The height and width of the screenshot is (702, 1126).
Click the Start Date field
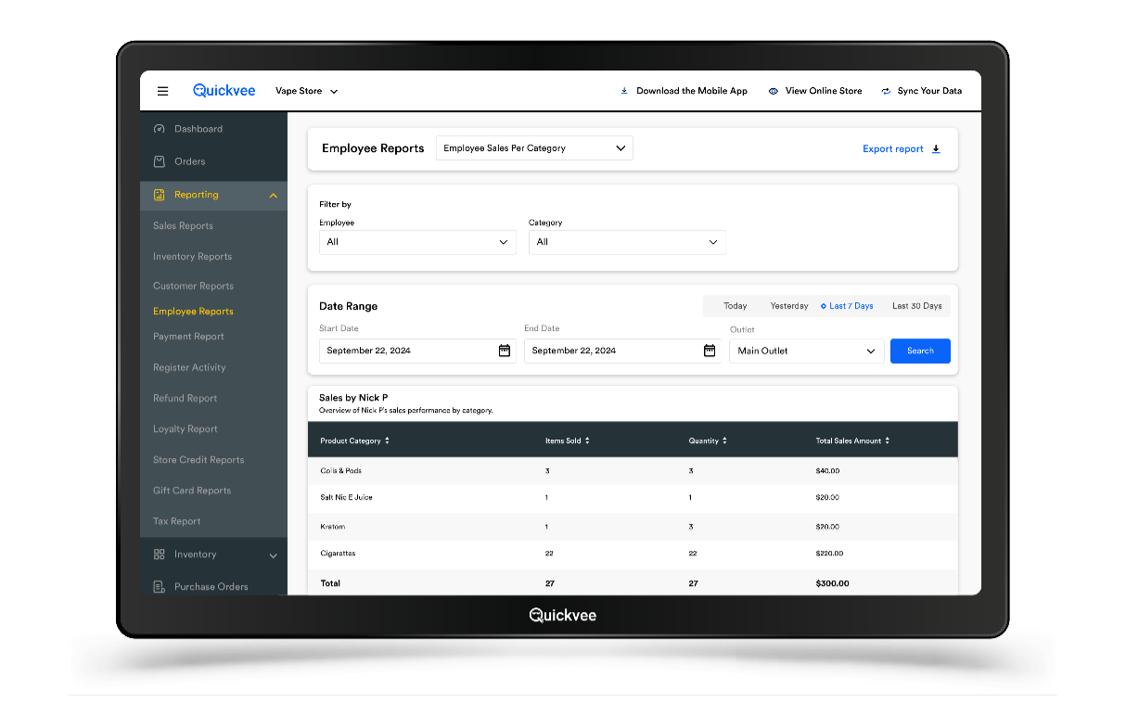[417, 351]
